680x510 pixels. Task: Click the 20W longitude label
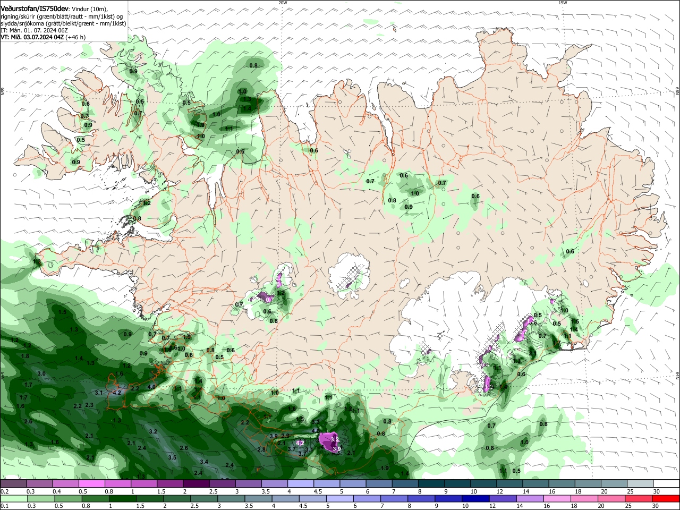tap(283, 2)
